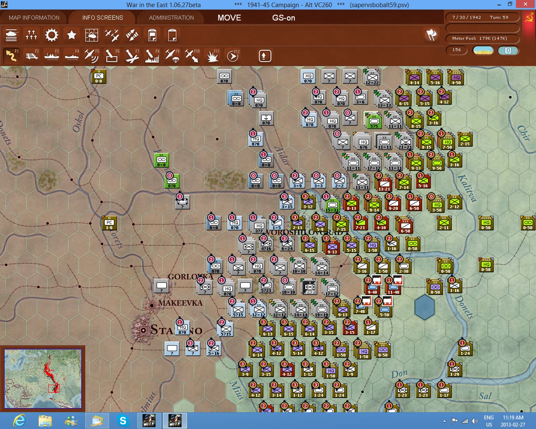The width and height of the screenshot is (536, 429).
Task: Select the dark 7=7 unit counter
Action: 309,288
